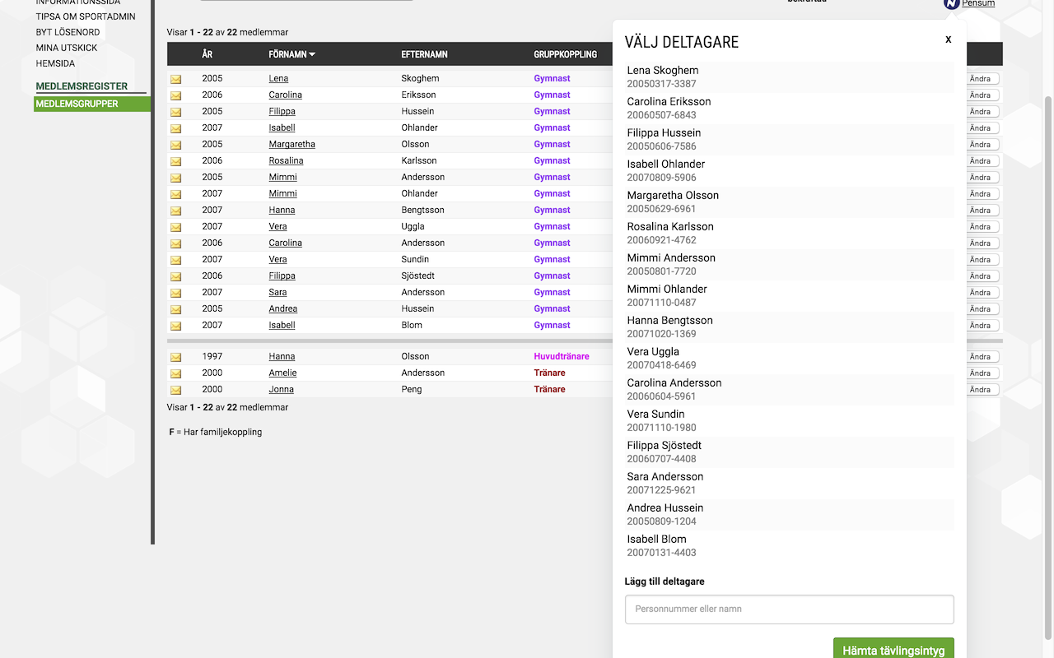Select participant Isabell Blom in dialog
This screenshot has height=658, width=1054.
(789, 545)
